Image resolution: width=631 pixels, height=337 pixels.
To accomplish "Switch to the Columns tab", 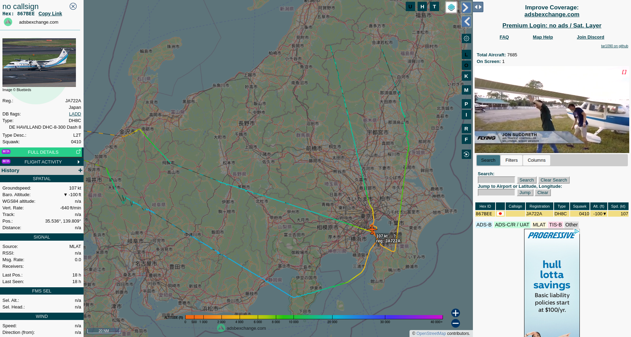I will point(536,160).
